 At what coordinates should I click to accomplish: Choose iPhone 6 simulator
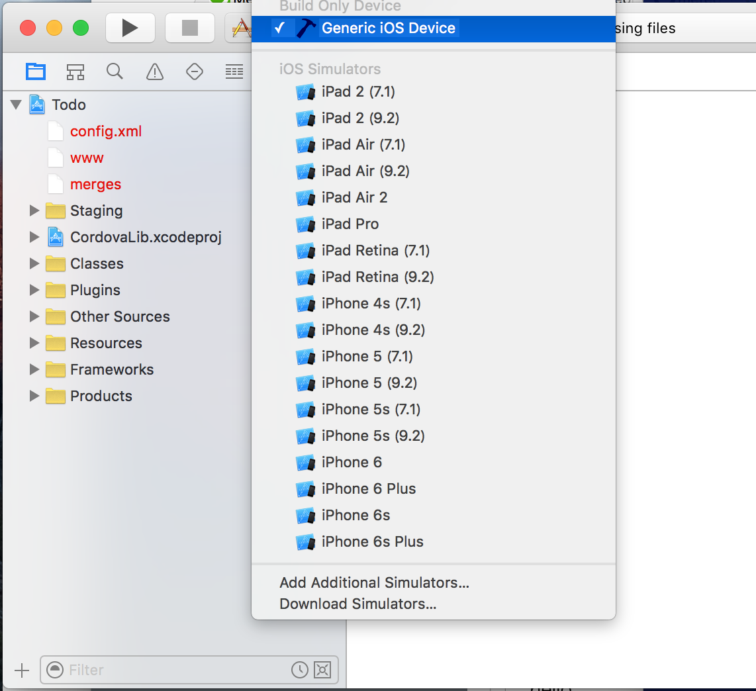tap(434, 463)
